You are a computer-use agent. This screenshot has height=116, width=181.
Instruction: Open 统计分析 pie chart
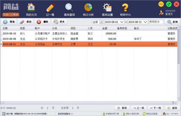click(88, 9)
